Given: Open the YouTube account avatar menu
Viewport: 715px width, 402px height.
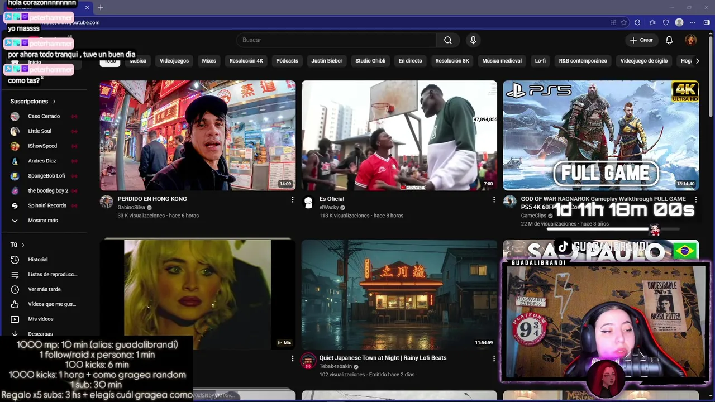Looking at the screenshot, I should pos(691,40).
